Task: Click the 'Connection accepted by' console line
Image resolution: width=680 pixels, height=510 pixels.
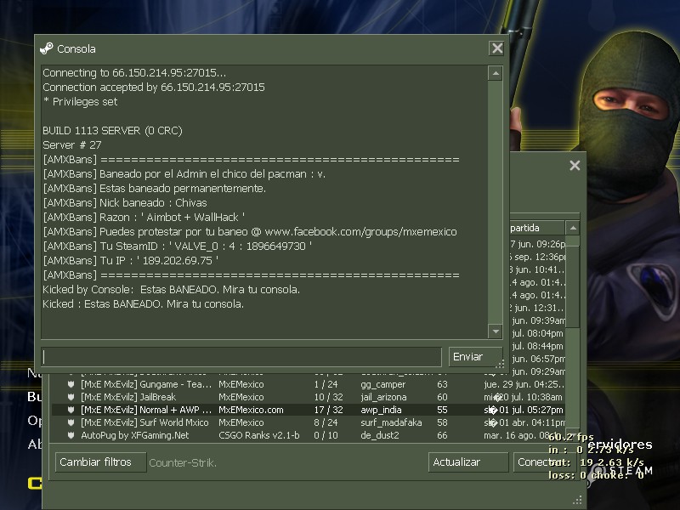Action: [154, 88]
